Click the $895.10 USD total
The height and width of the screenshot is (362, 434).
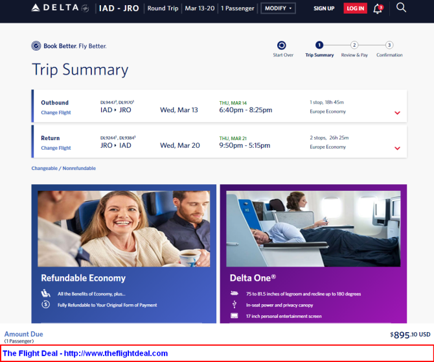pos(410,335)
